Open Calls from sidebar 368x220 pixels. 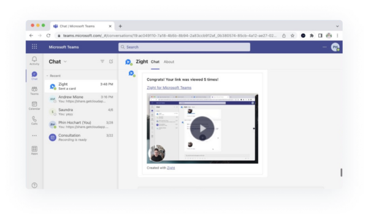[x=34, y=120]
